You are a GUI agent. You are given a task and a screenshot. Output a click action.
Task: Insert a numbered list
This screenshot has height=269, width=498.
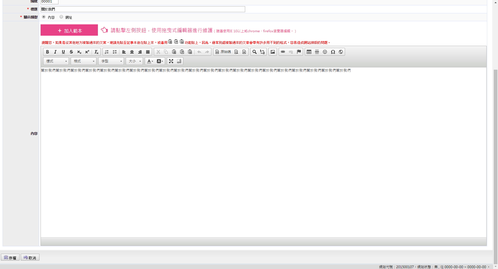click(x=107, y=52)
